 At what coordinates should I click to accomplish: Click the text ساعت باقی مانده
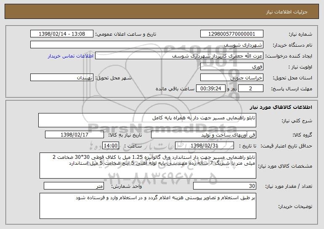coord(175,89)
